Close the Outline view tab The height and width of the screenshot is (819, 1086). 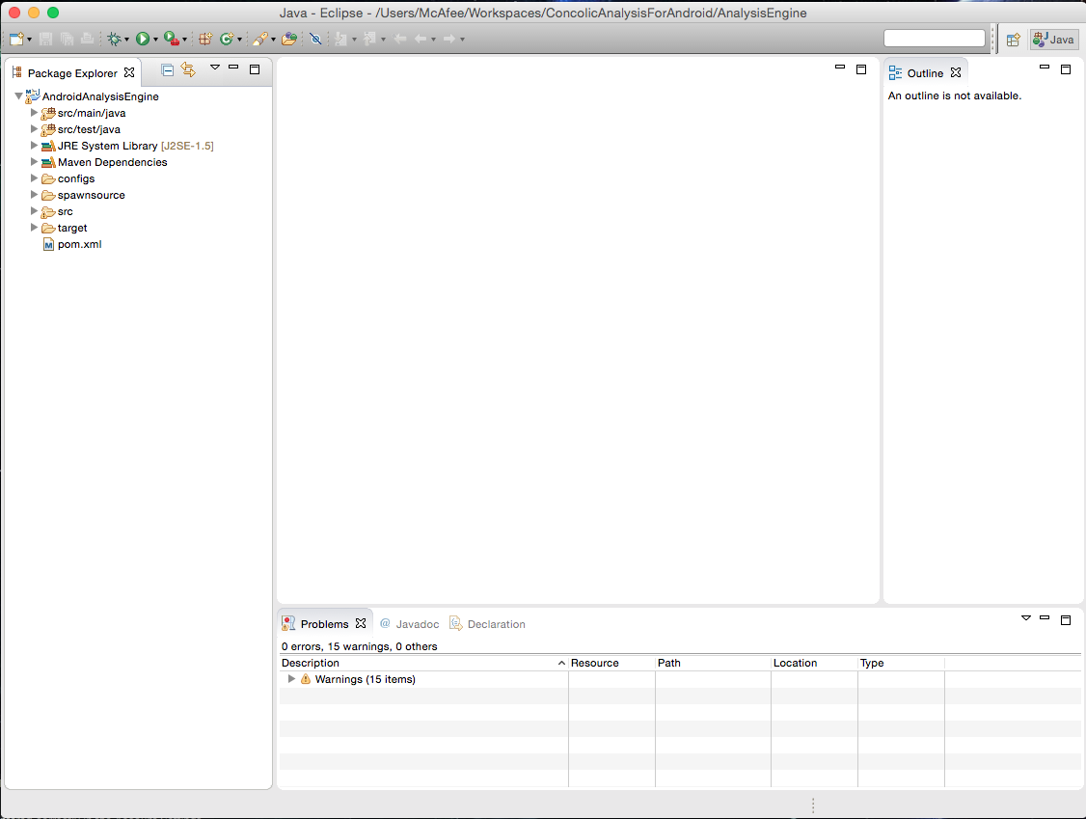coord(956,72)
